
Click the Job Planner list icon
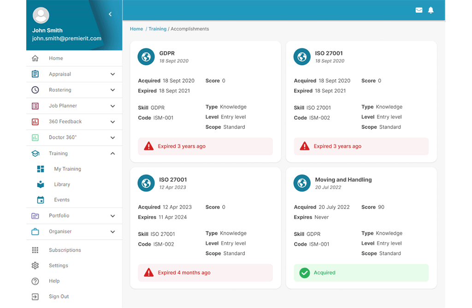[35, 106]
